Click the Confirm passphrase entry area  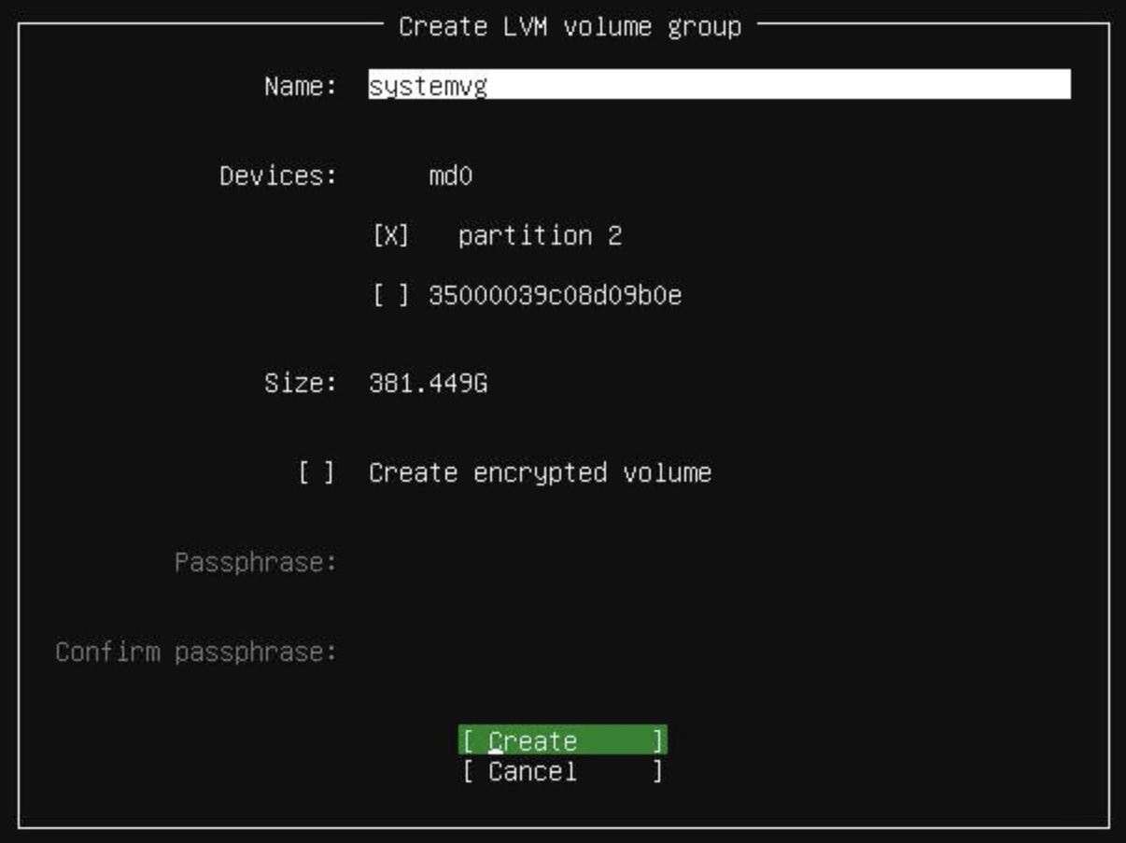tap(719, 652)
